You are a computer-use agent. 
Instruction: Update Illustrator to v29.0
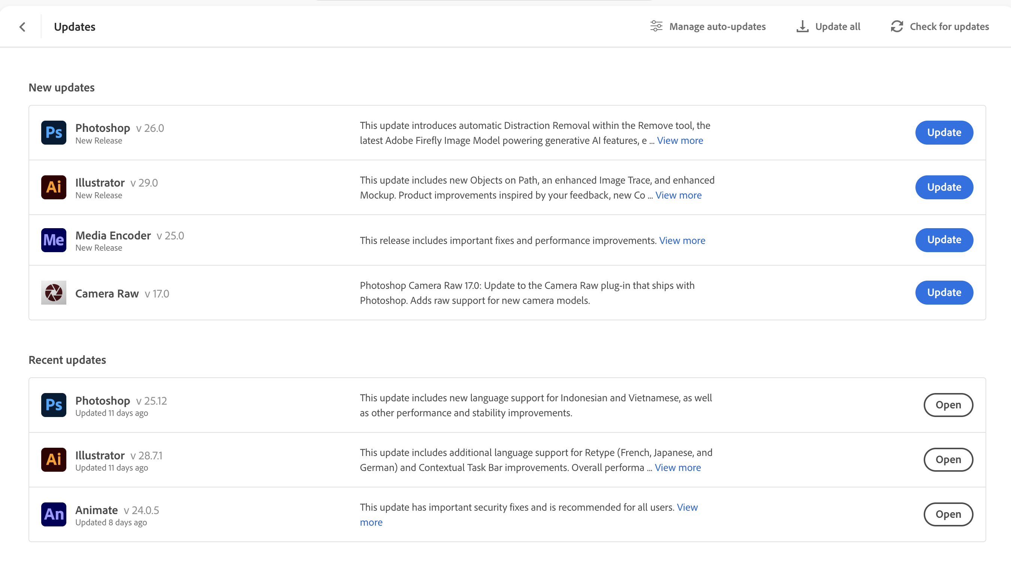pyautogui.click(x=944, y=187)
